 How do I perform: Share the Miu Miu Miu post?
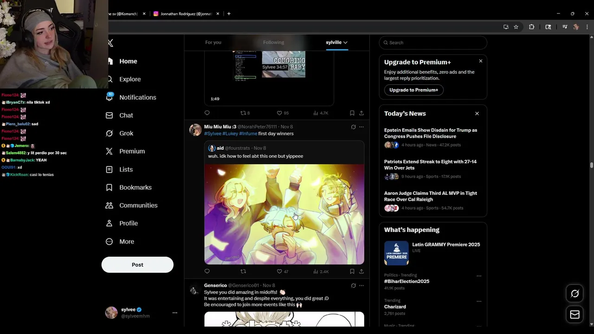361,271
